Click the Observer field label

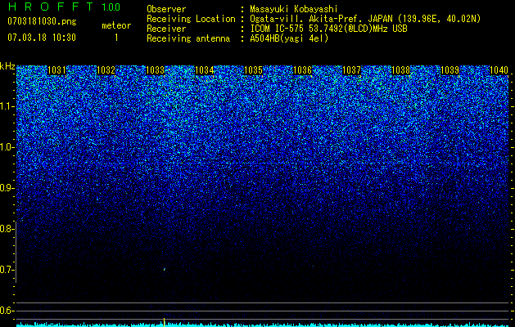(166, 9)
